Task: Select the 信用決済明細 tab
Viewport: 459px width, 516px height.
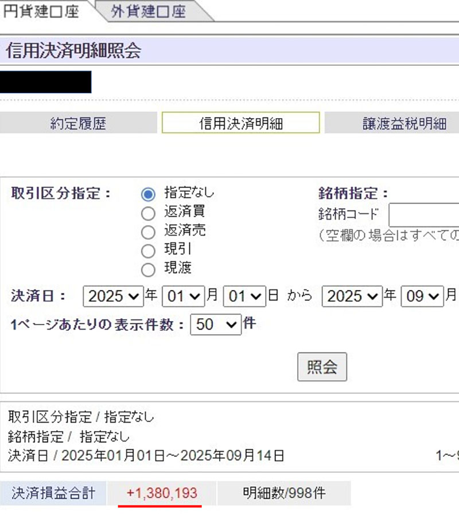Action: 240,123
